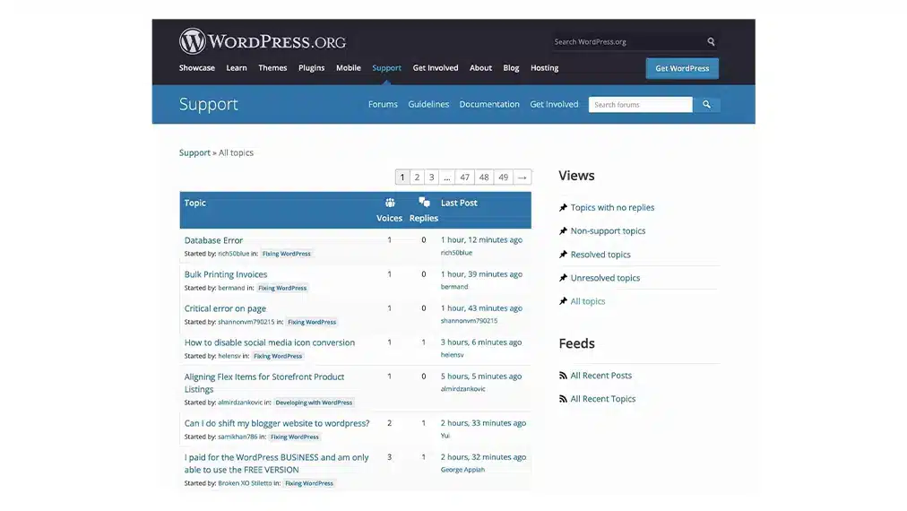Viewport: 907px width, 511px height.
Task: Open Get Involved in the top navigation
Action: (x=435, y=68)
